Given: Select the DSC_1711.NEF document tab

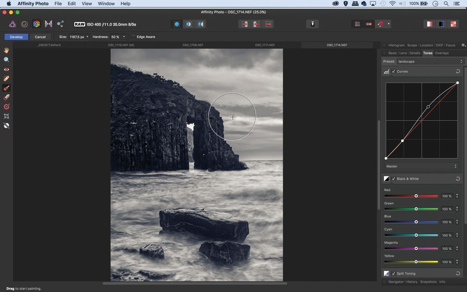Looking at the screenshot, I should pyautogui.click(x=266, y=45).
